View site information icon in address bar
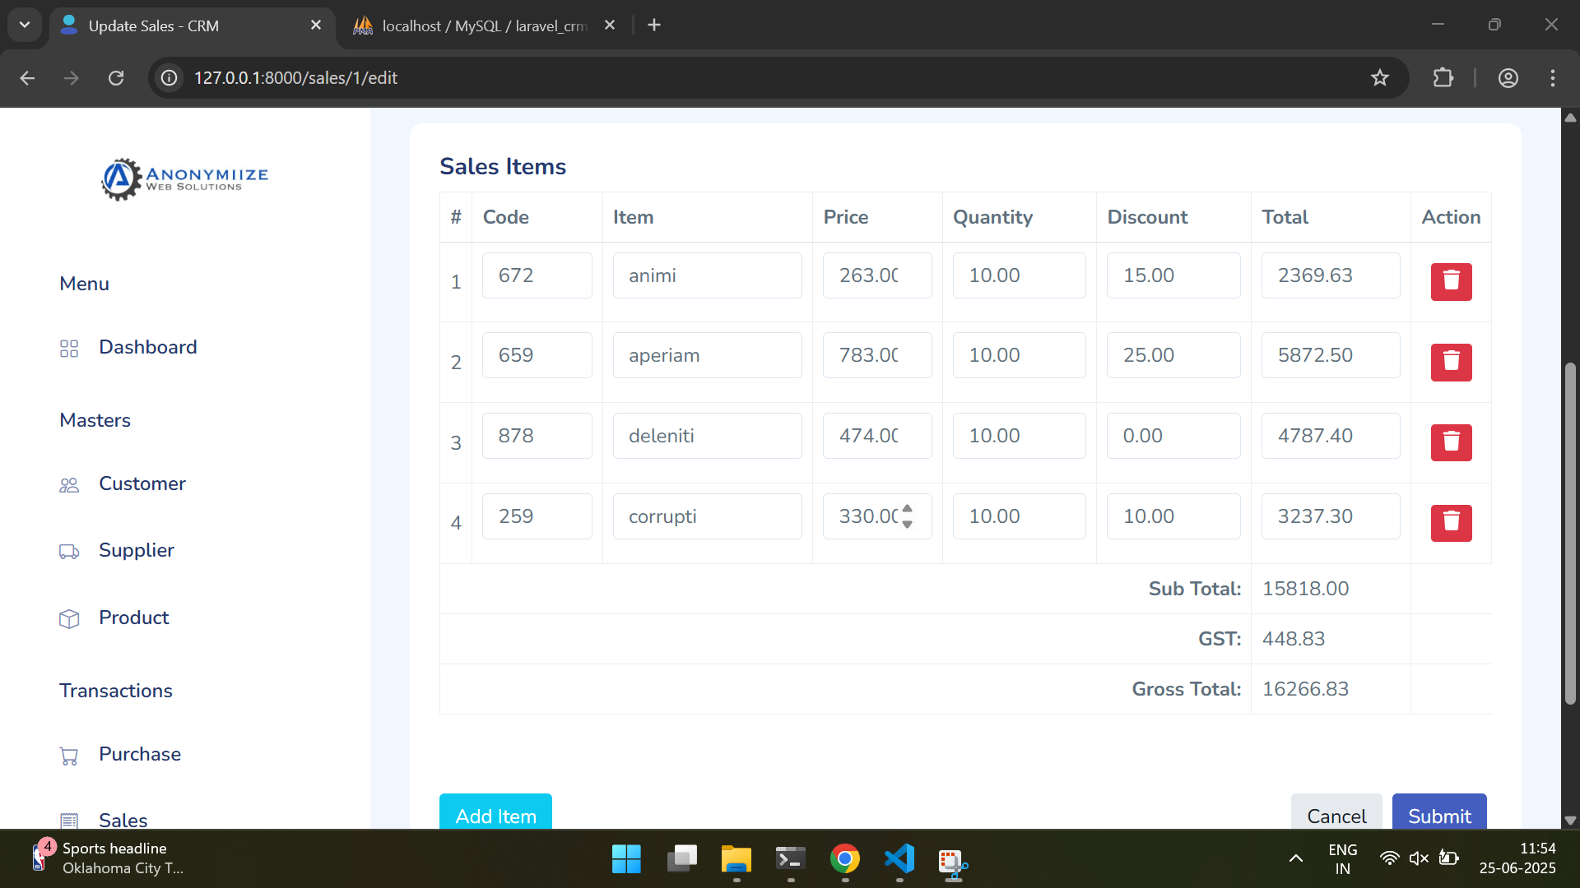This screenshot has height=888, width=1580. tap(170, 78)
